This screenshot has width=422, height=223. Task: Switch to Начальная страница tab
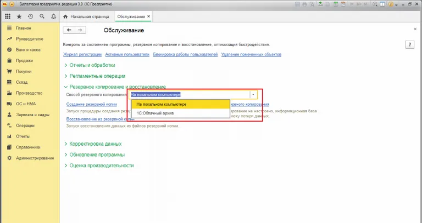(x=86, y=16)
